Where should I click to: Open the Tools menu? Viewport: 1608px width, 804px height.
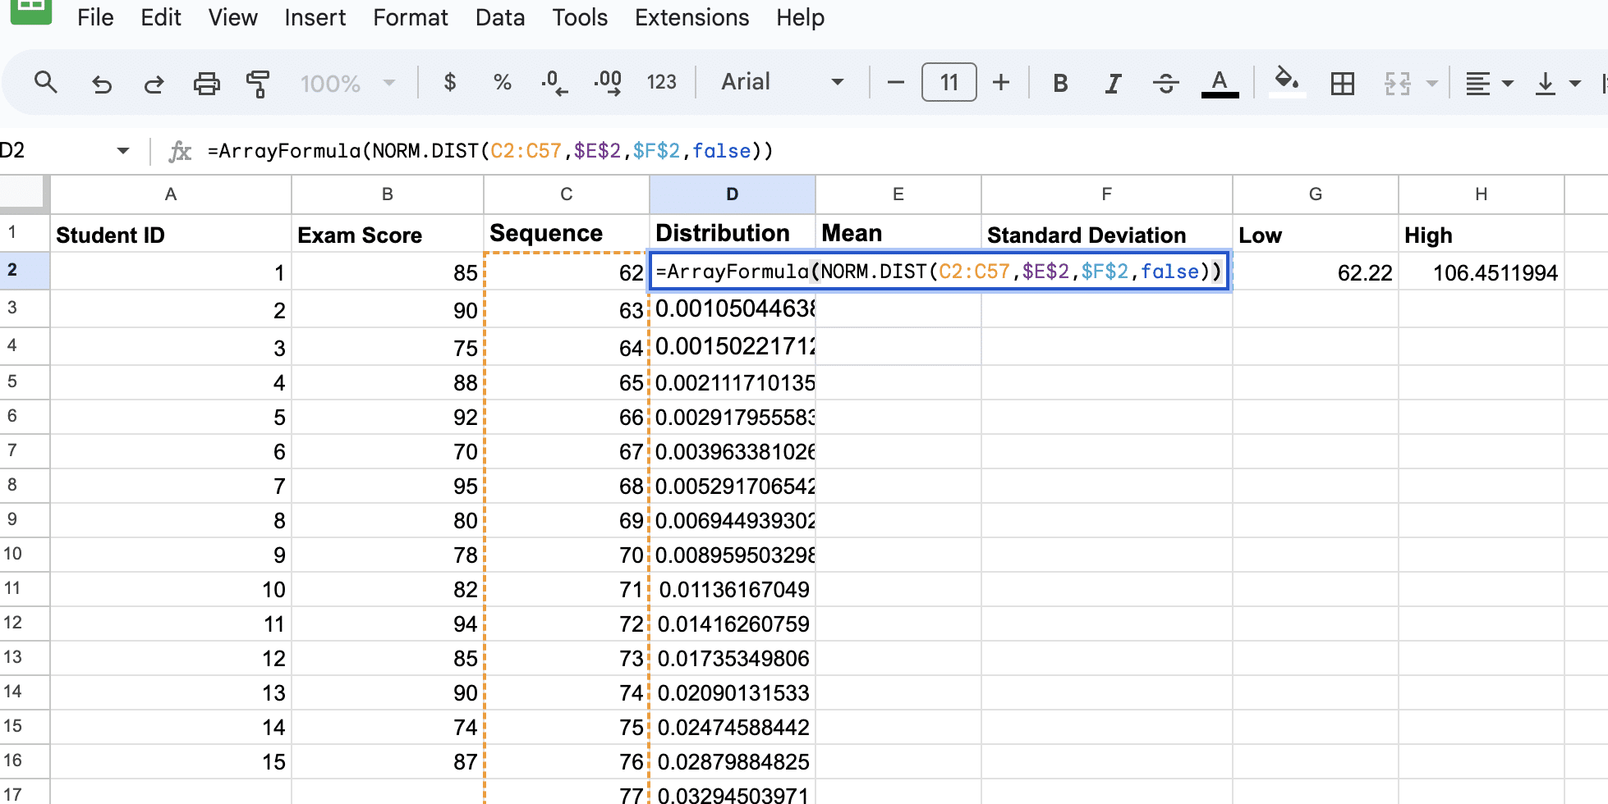579,17
